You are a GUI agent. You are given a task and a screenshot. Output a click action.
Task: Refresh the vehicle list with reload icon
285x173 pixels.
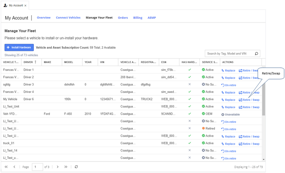coord(76,167)
